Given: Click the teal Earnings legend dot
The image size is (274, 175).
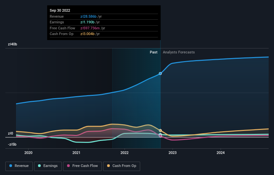Looking at the screenshot, I should coord(39,166).
